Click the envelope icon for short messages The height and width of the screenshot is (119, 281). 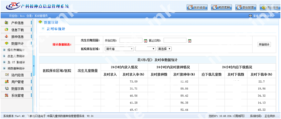coord(251,16)
